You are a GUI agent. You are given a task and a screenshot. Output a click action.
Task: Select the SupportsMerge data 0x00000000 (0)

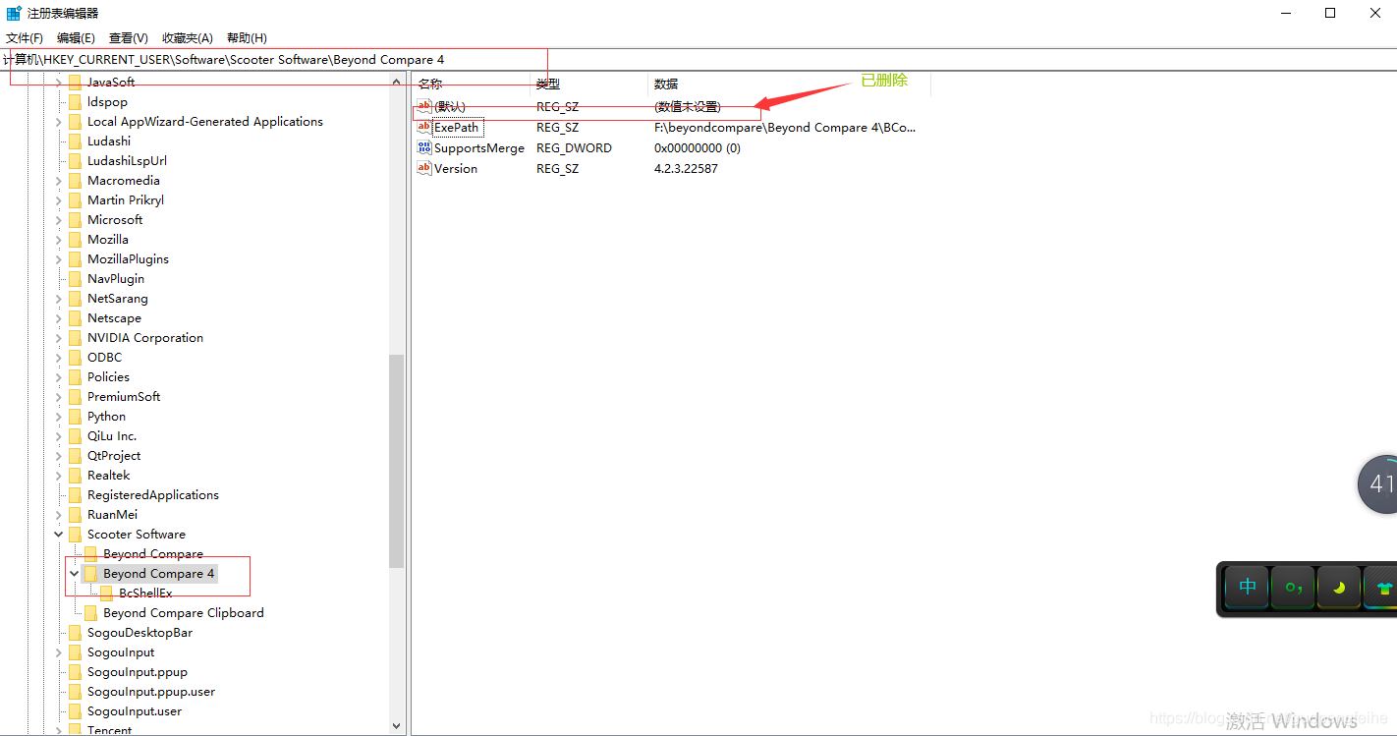(x=698, y=148)
